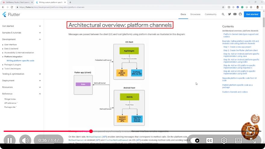Switch the player to theater mode
This screenshot has width=265, height=149.
coord(238,140)
